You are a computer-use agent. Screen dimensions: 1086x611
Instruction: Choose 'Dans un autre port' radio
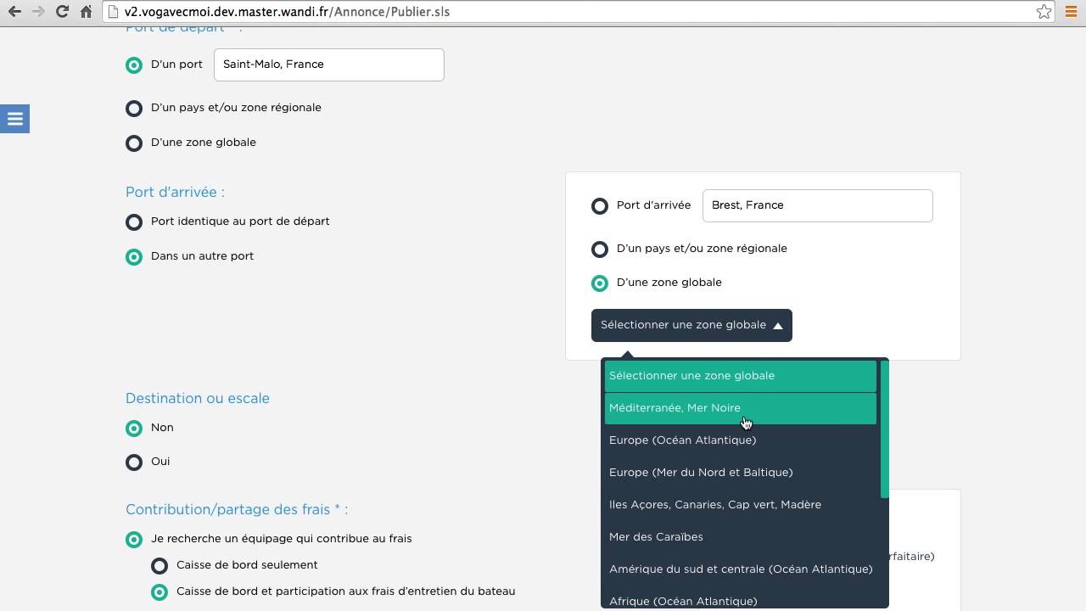pos(134,257)
